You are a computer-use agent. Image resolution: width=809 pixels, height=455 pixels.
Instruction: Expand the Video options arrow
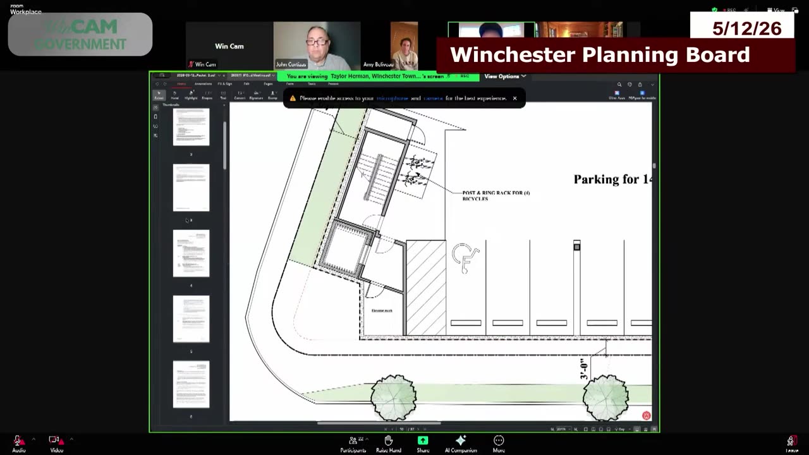71,439
